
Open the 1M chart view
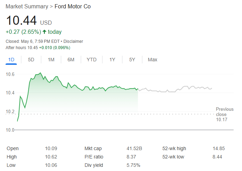click(51, 60)
